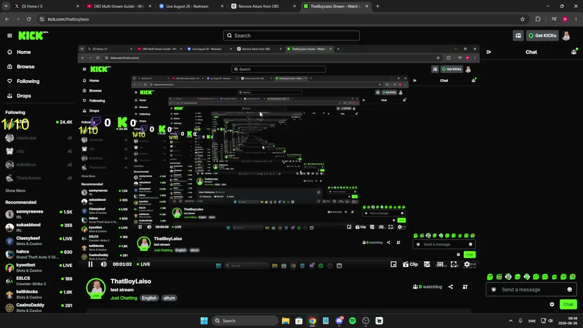Click the Get KICKs button
The height and width of the screenshot is (328, 583).
542,36
